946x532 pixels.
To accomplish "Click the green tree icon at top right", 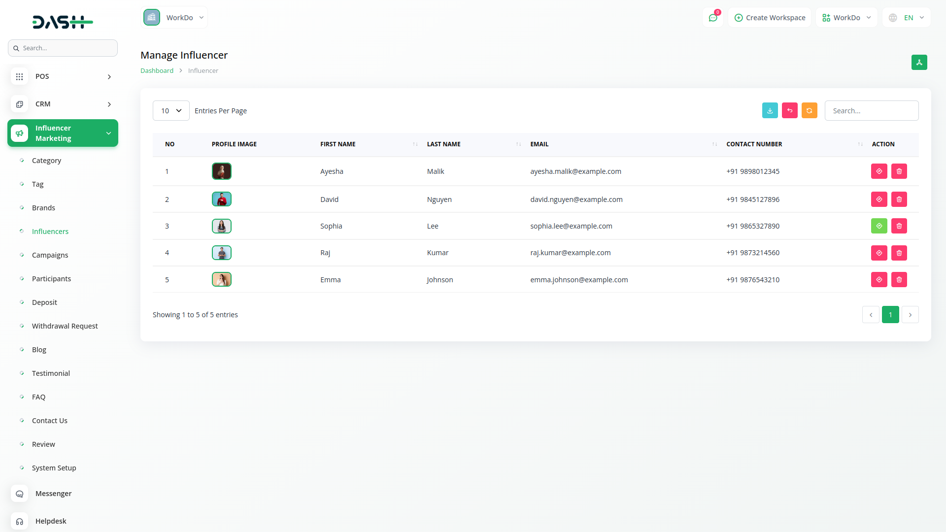I will (919, 62).
